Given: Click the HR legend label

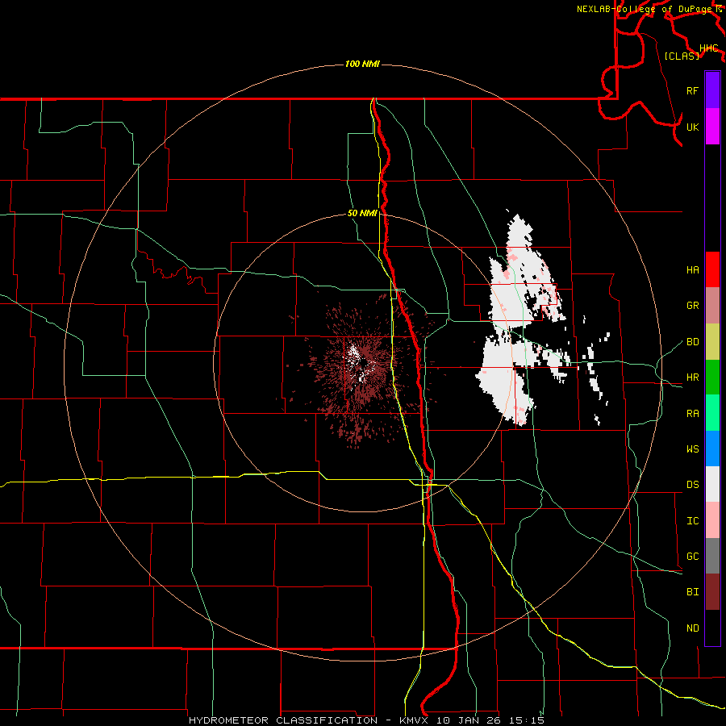Looking at the screenshot, I should (x=692, y=378).
